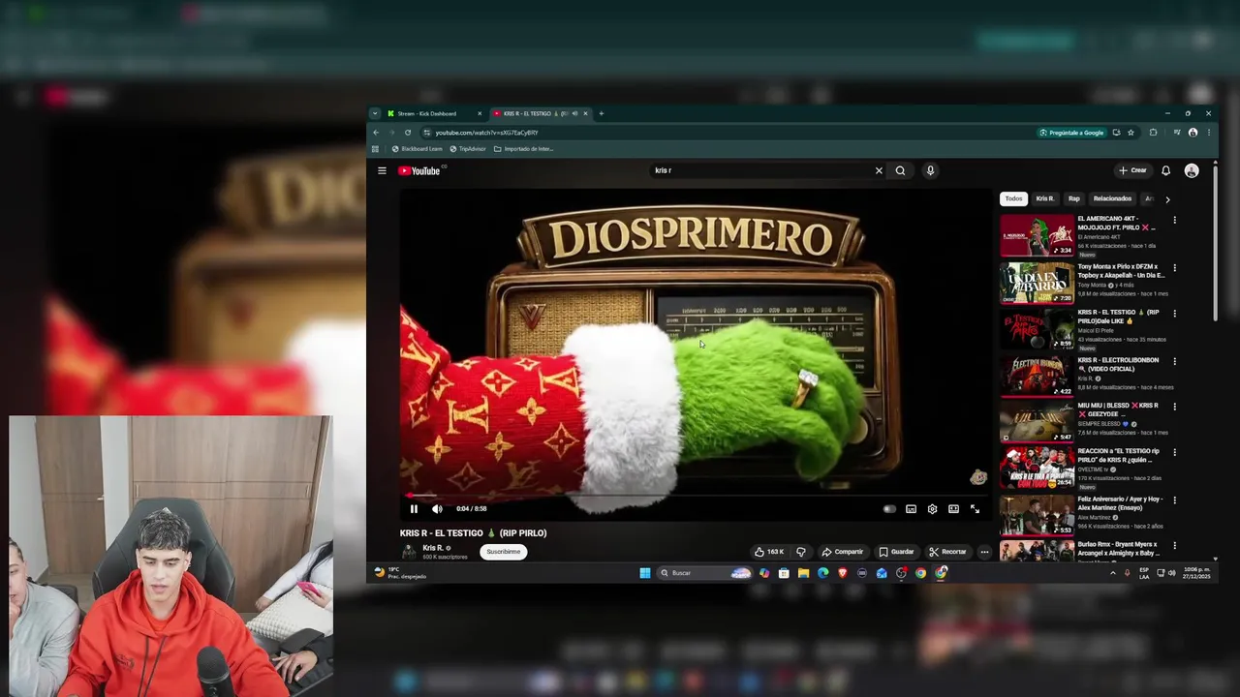Open options for Feliz Aniversario video

(x=1174, y=500)
